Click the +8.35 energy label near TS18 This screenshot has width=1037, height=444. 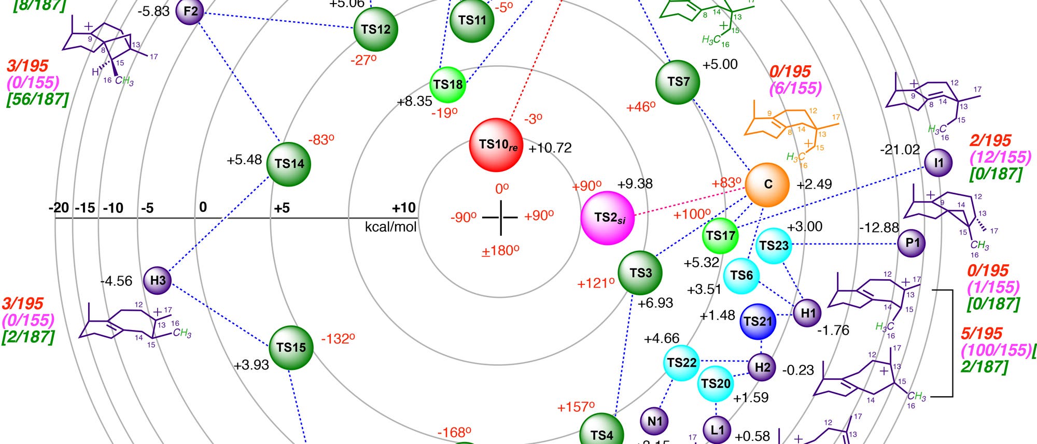pyautogui.click(x=414, y=102)
